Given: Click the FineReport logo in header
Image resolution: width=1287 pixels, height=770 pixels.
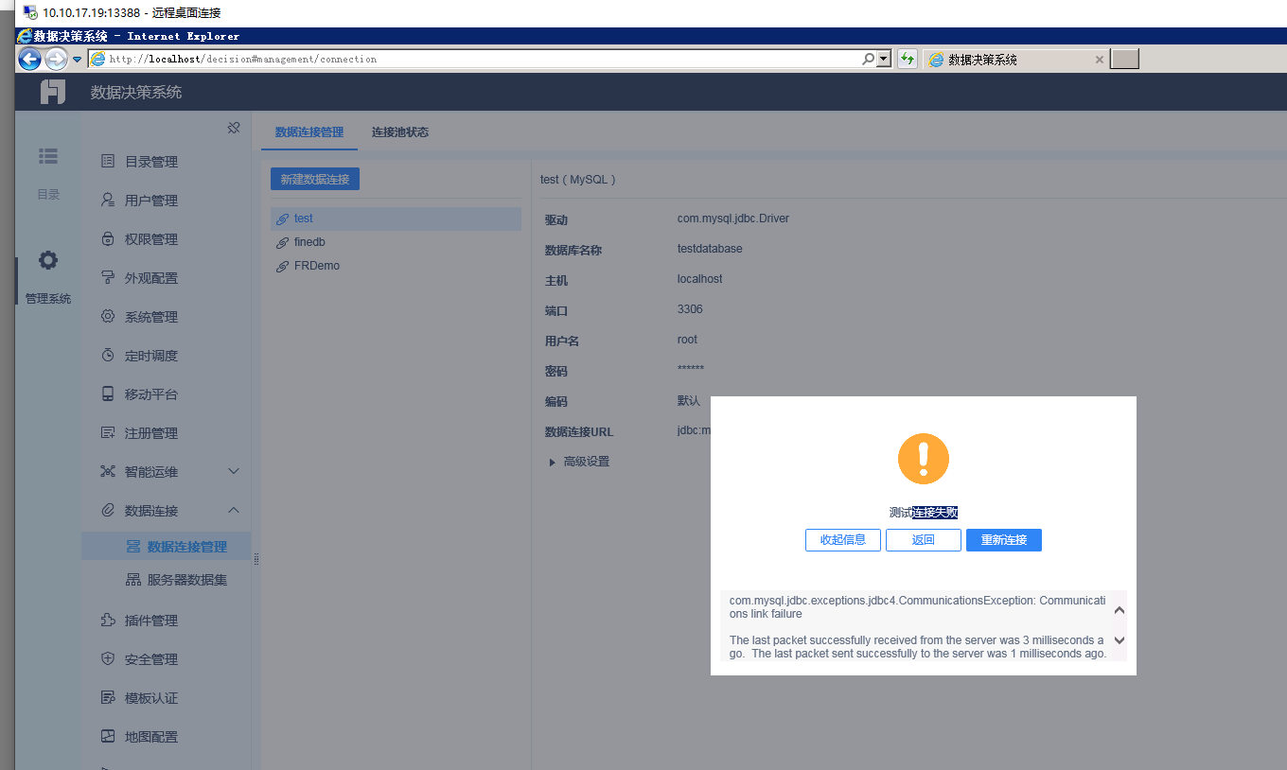Looking at the screenshot, I should pos(53,92).
